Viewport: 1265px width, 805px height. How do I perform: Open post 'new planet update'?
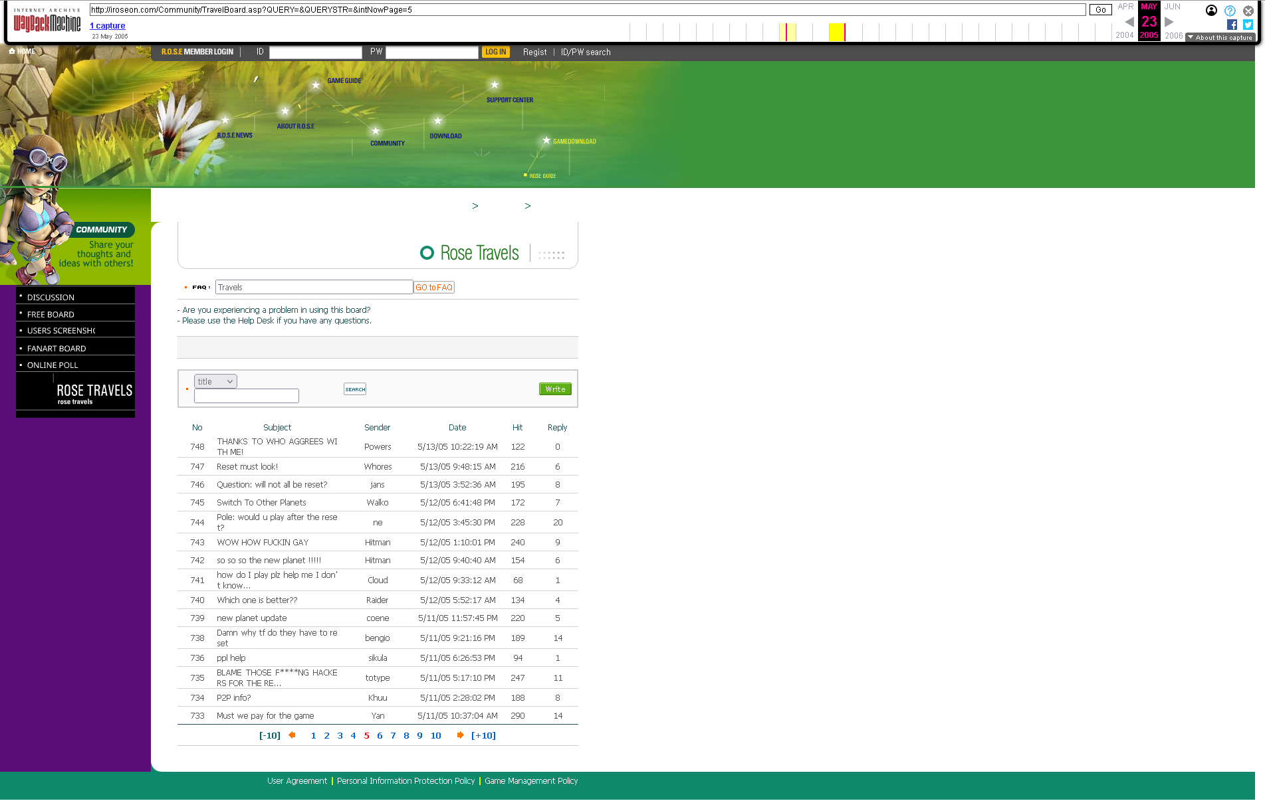coord(252,618)
